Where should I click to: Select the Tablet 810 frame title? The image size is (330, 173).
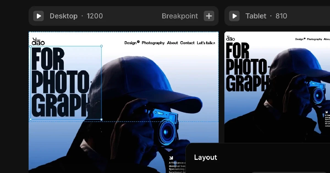[x=266, y=16]
